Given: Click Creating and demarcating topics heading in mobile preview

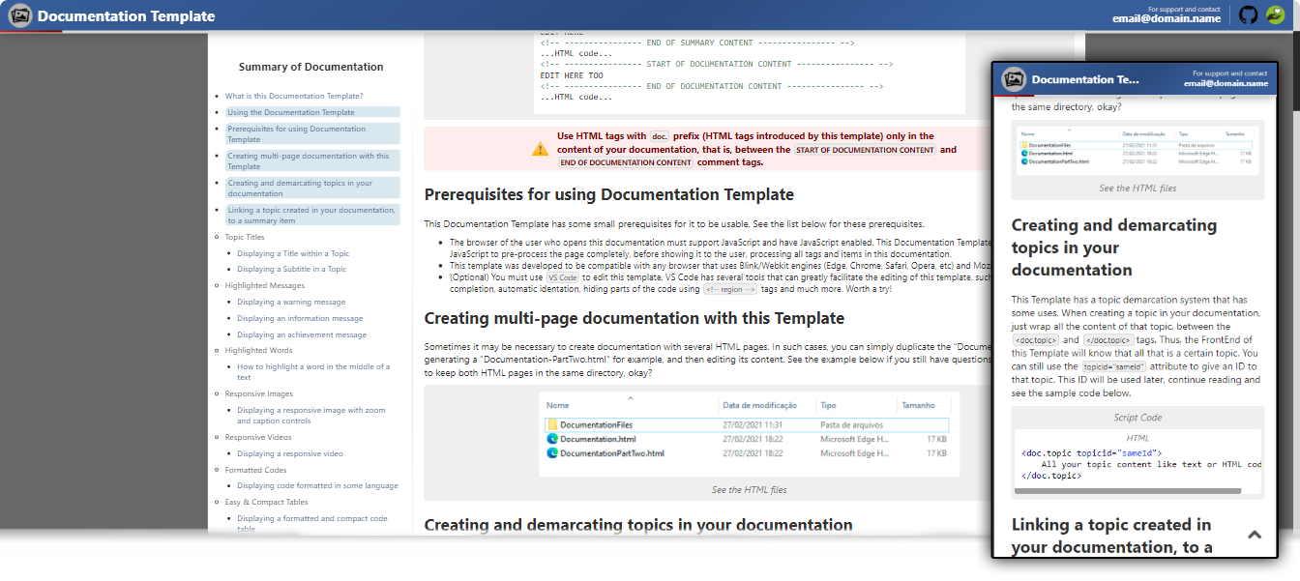Looking at the screenshot, I should (1114, 247).
